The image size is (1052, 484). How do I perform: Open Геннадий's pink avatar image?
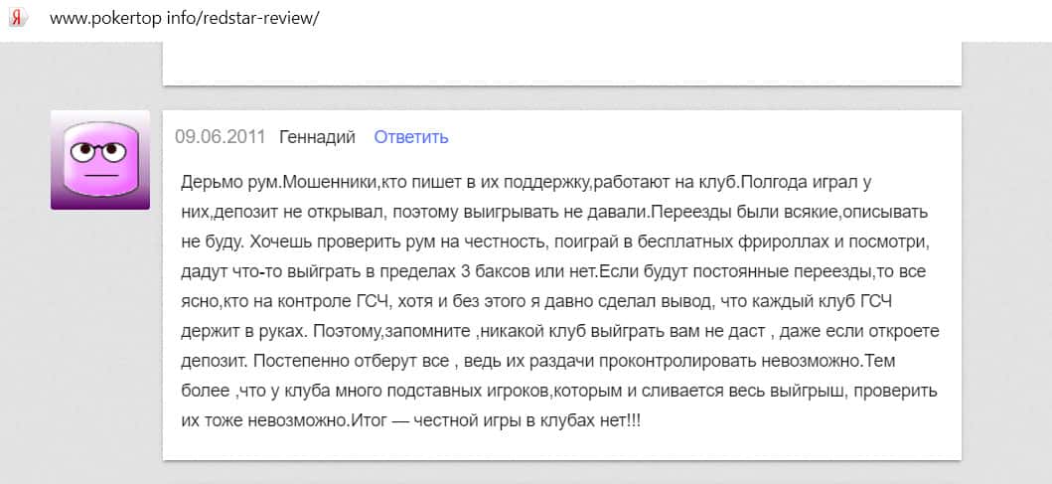(x=100, y=159)
